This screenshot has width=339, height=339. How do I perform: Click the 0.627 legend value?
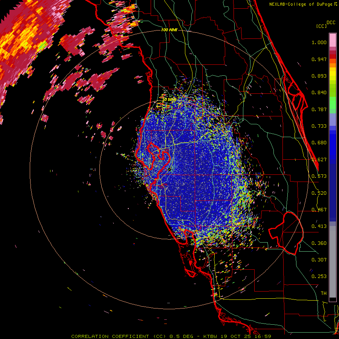point(319,160)
